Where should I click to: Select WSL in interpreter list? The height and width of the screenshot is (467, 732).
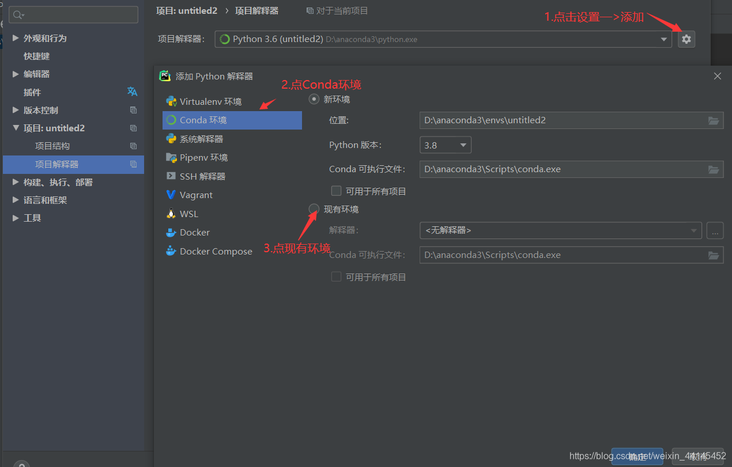point(232,214)
